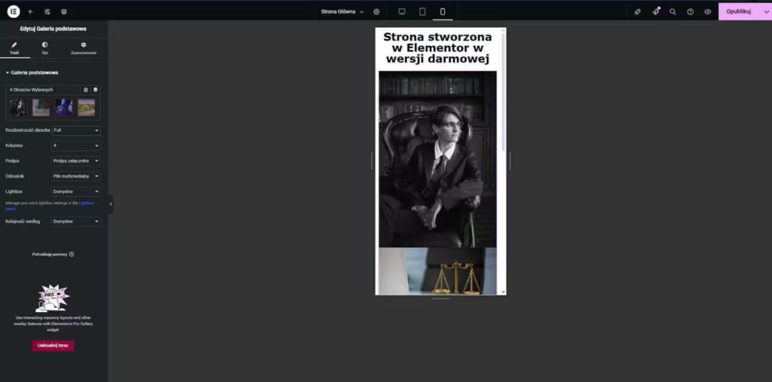Open the Kolejność według dropdown
The image size is (772, 382).
[x=76, y=222]
